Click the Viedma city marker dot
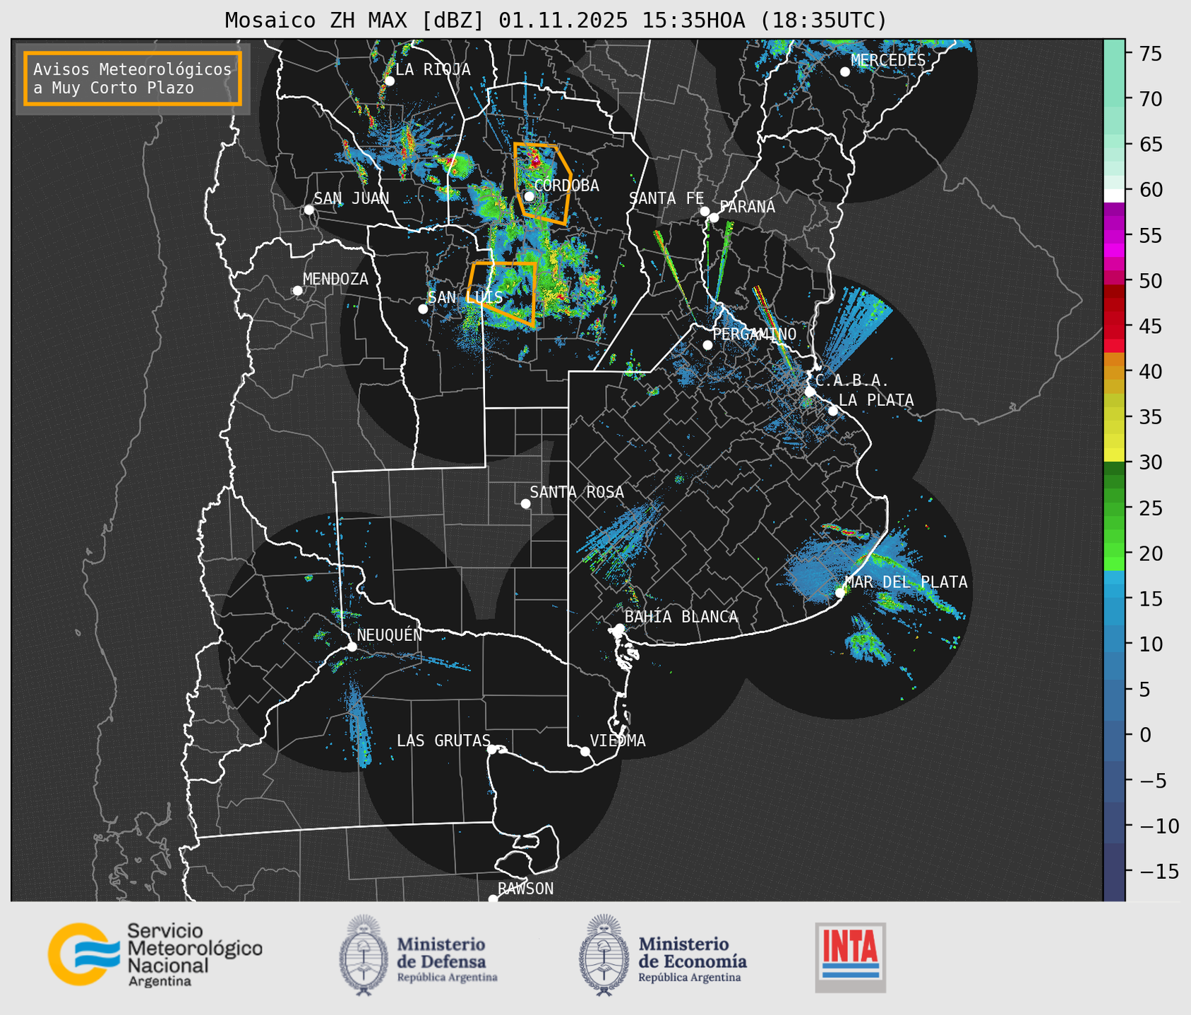This screenshot has height=1015, width=1191. pyautogui.click(x=585, y=751)
